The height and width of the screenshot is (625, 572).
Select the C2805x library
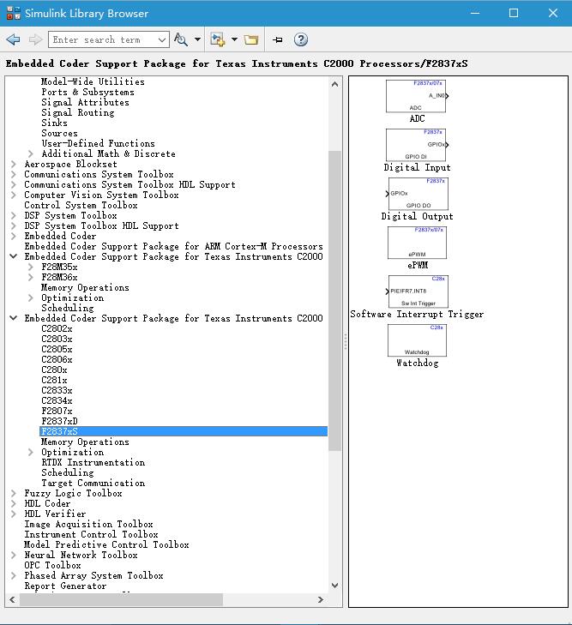pyautogui.click(x=57, y=349)
